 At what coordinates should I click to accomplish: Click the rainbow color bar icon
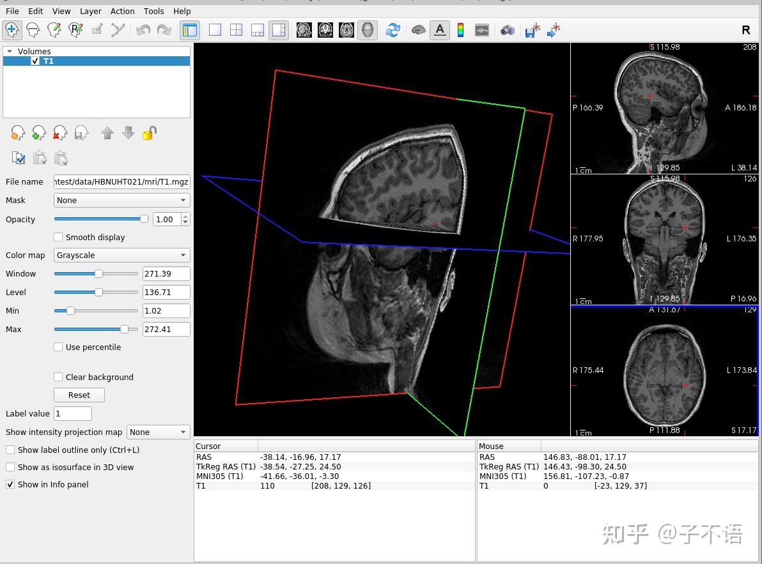[x=460, y=30]
